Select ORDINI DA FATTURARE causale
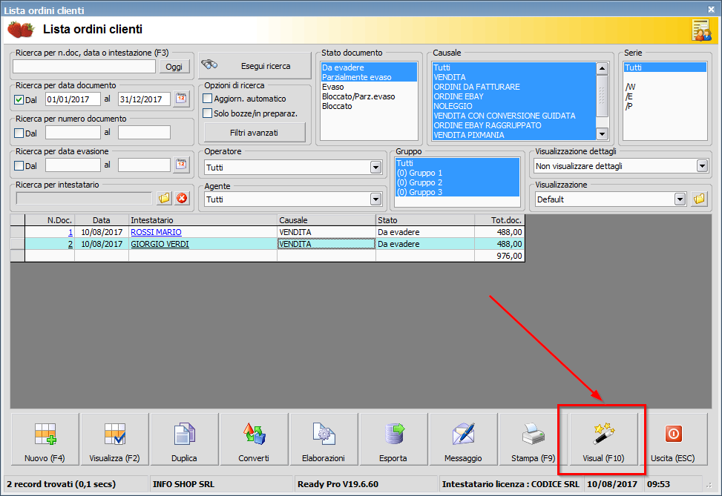The image size is (722, 496). pyautogui.click(x=514, y=87)
